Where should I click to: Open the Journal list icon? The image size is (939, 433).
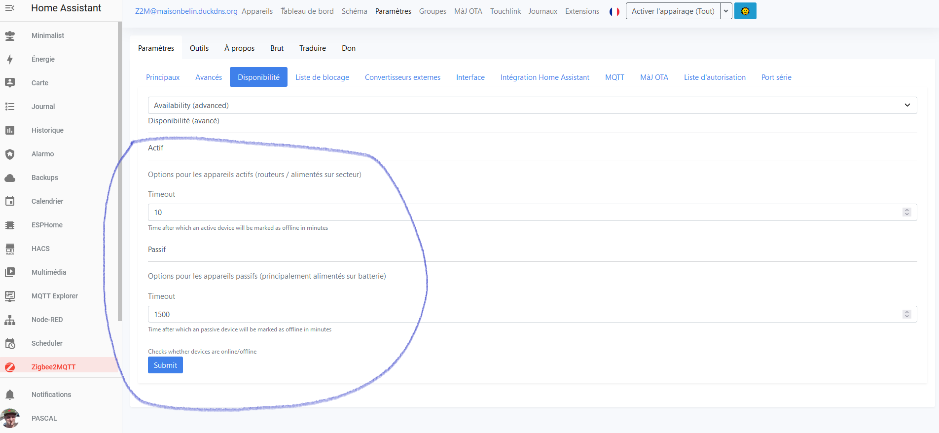[10, 107]
